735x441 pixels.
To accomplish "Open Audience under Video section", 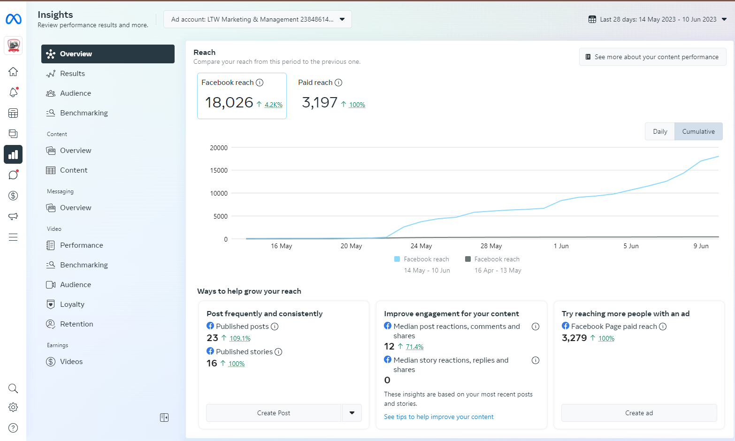I will click(108, 285).
